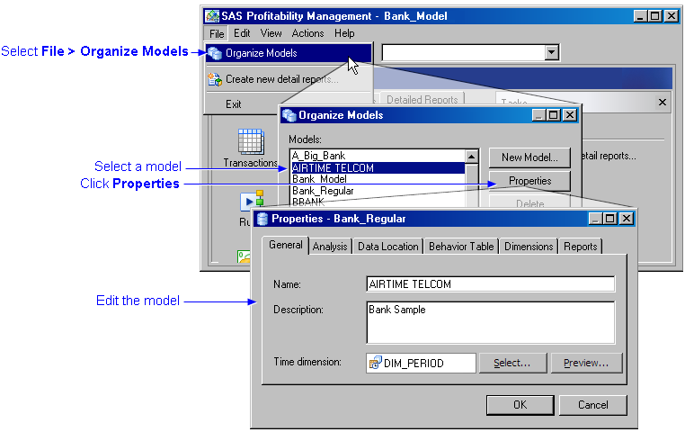Select A_Big_Bank in the Models list
Image resolution: width=685 pixels, height=432 pixels.
click(x=318, y=156)
